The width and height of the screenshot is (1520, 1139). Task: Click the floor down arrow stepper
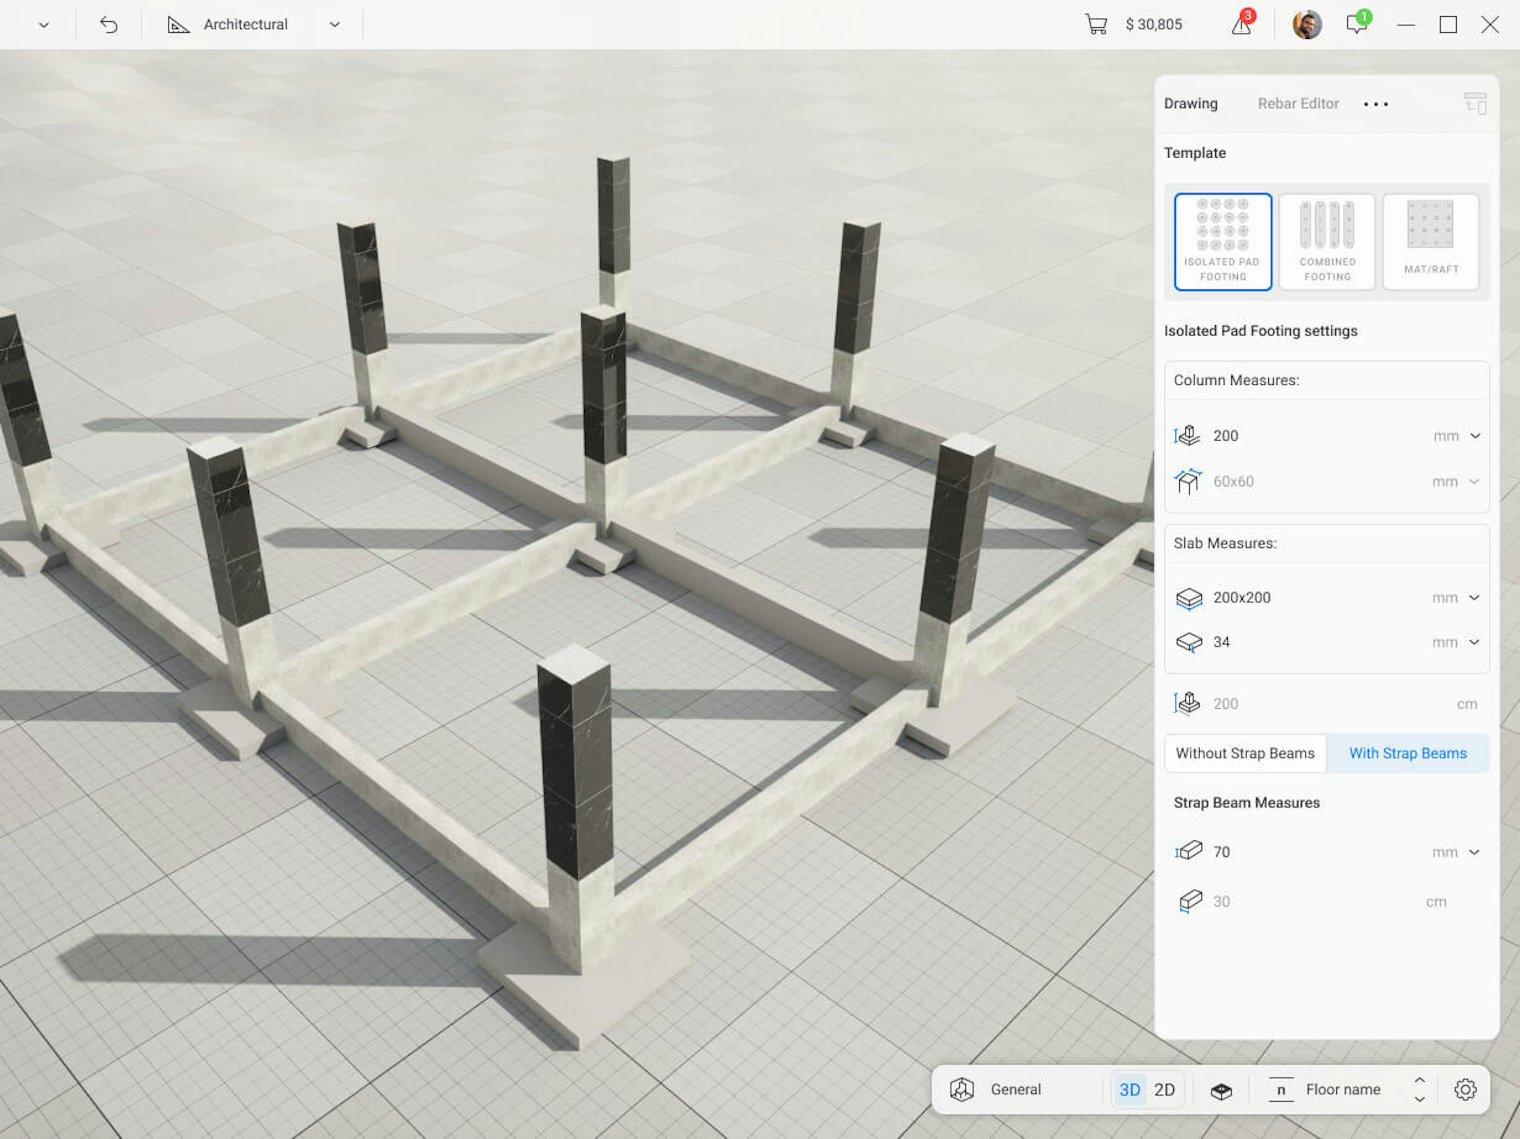tap(1420, 1099)
